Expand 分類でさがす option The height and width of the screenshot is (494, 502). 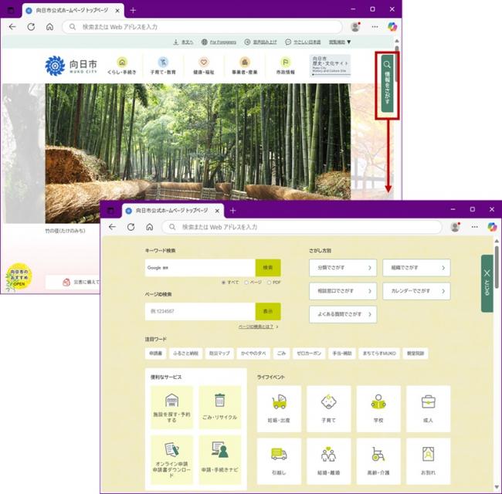tap(342, 268)
